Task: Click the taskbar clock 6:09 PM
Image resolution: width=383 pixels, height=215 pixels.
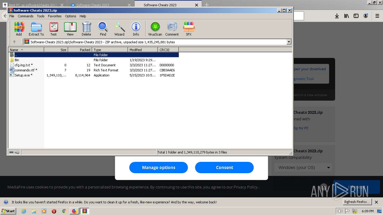Action: 367,211
